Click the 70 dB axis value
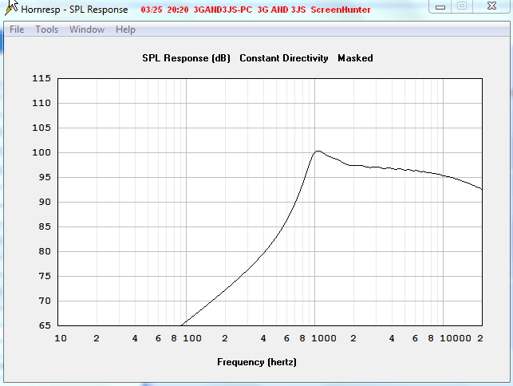This screenshot has width=513, height=386. click(45, 301)
